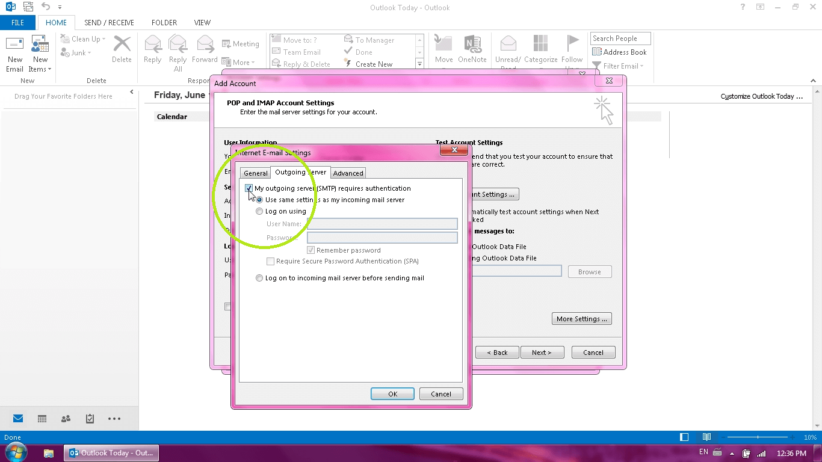Check Require Secure Password Authentication (SPA)

271,261
